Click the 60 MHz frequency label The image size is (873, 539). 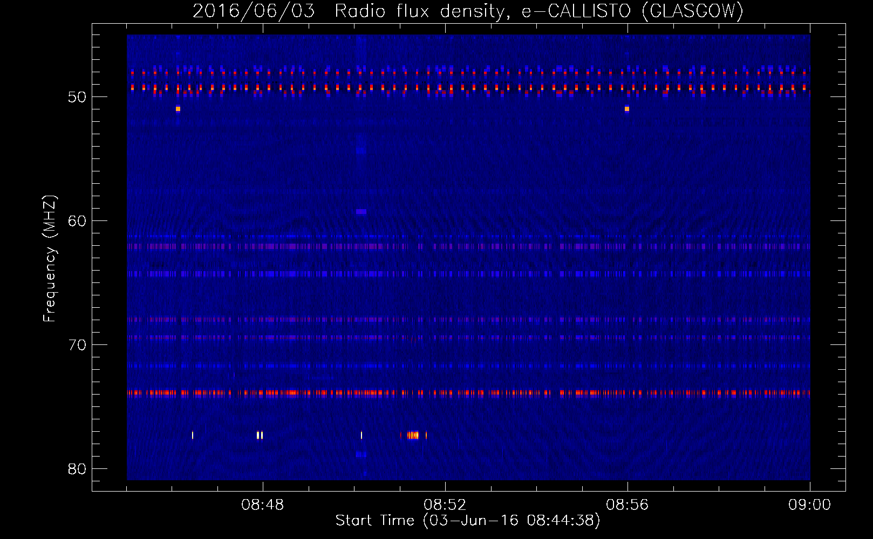(77, 220)
